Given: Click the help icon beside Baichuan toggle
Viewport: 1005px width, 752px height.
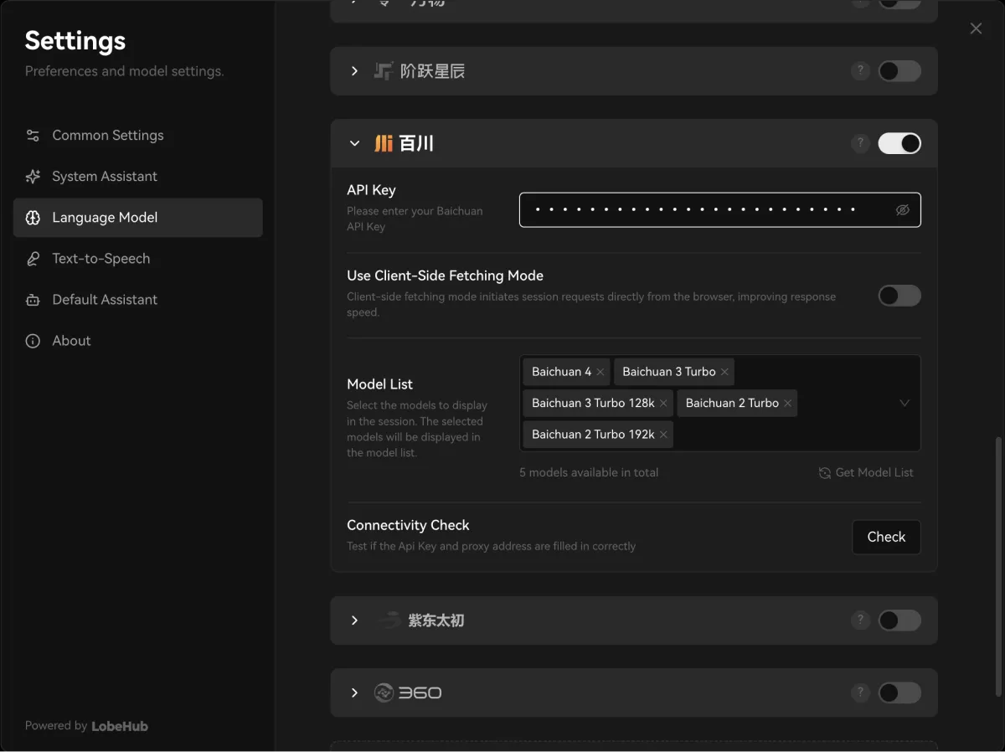Looking at the screenshot, I should point(860,143).
